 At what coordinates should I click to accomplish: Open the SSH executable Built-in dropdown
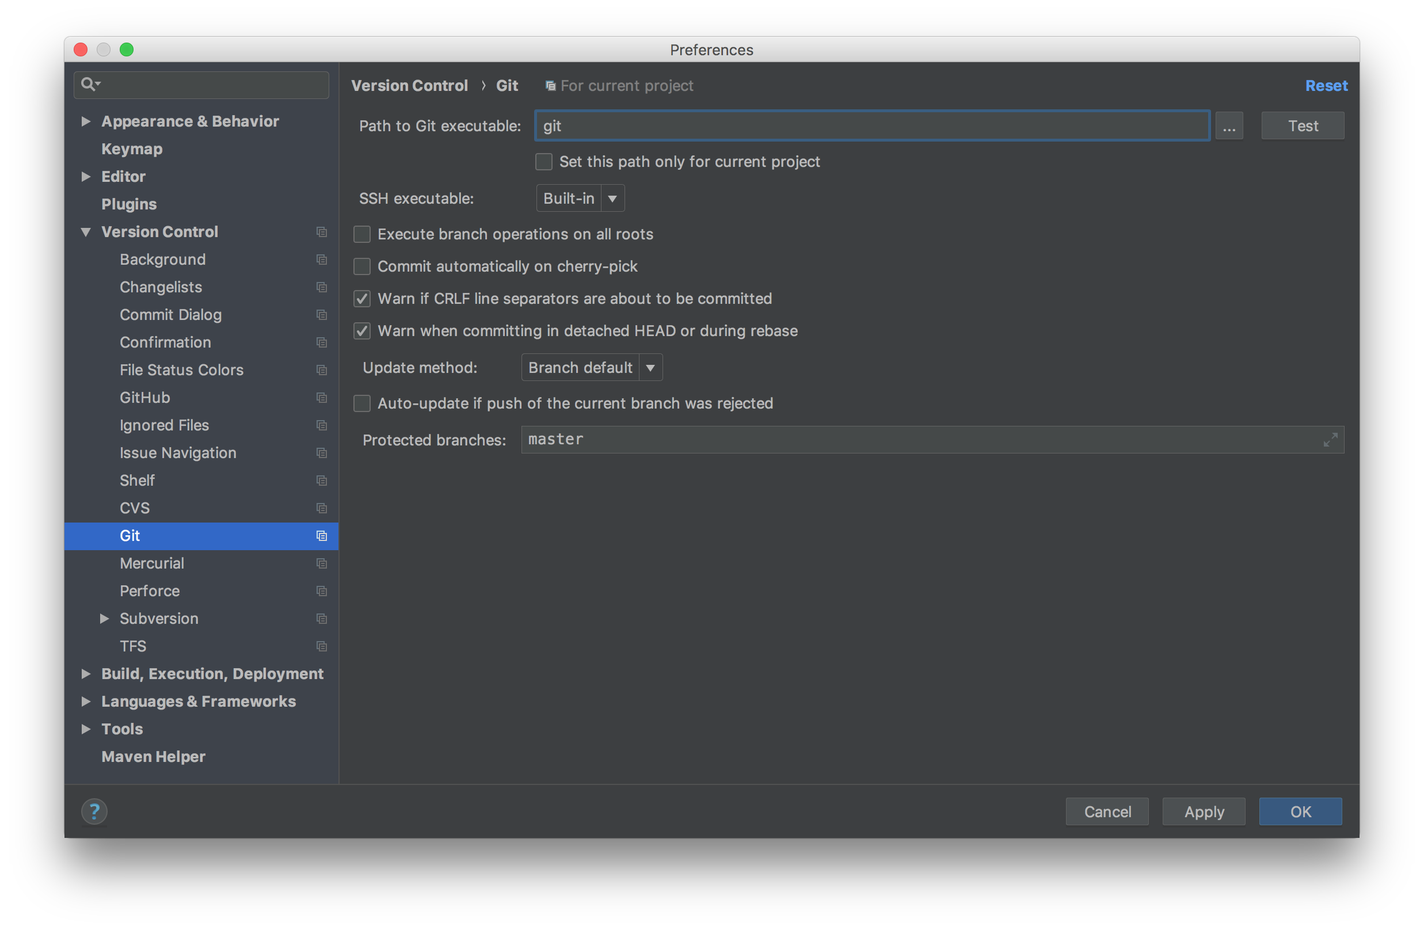(x=580, y=199)
